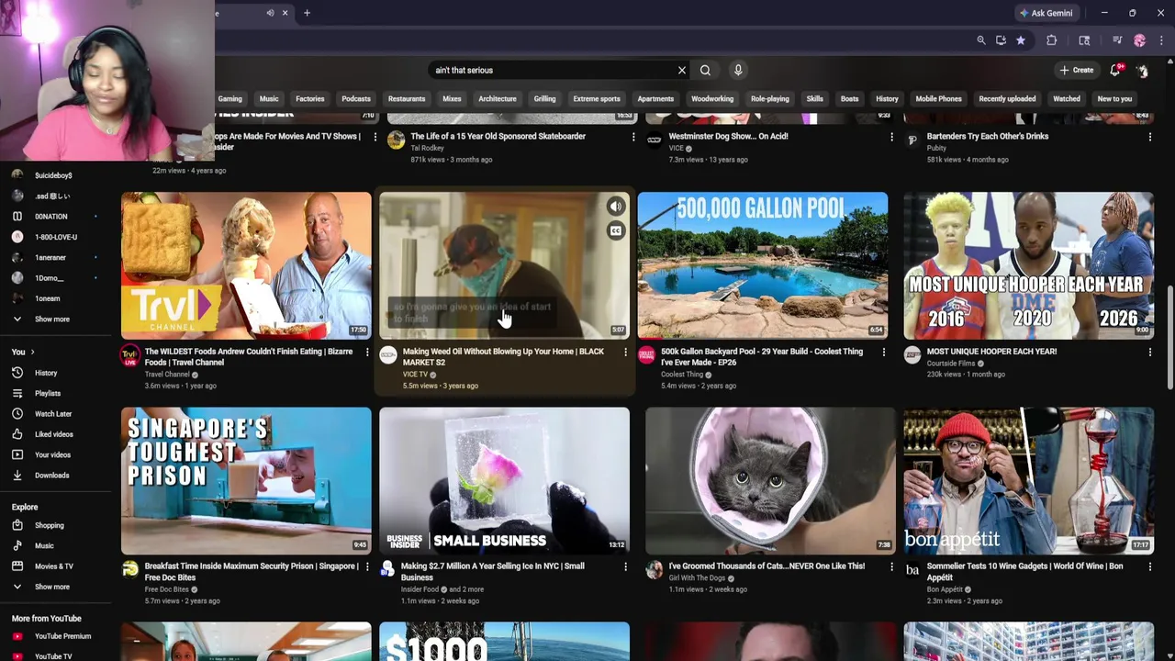Open Playlists in sidebar
Screen dimensions: 1175x661
[48, 393]
